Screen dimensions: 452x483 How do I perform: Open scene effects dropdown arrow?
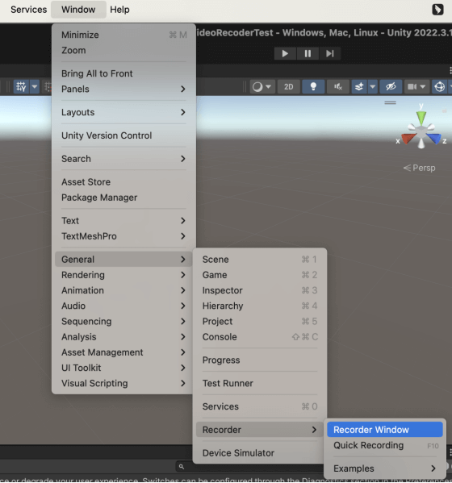click(373, 87)
